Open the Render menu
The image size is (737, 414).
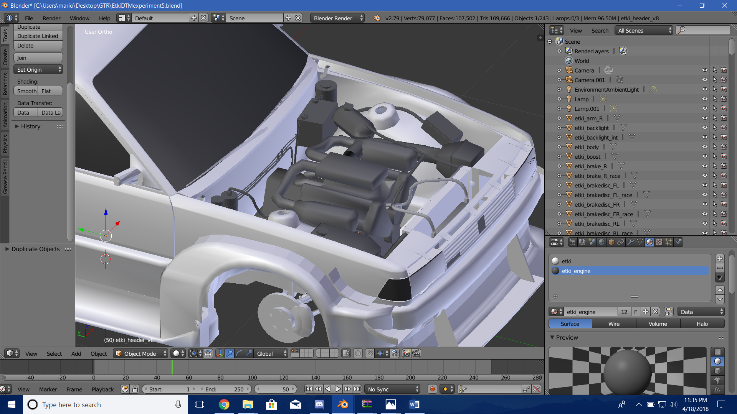(51, 18)
